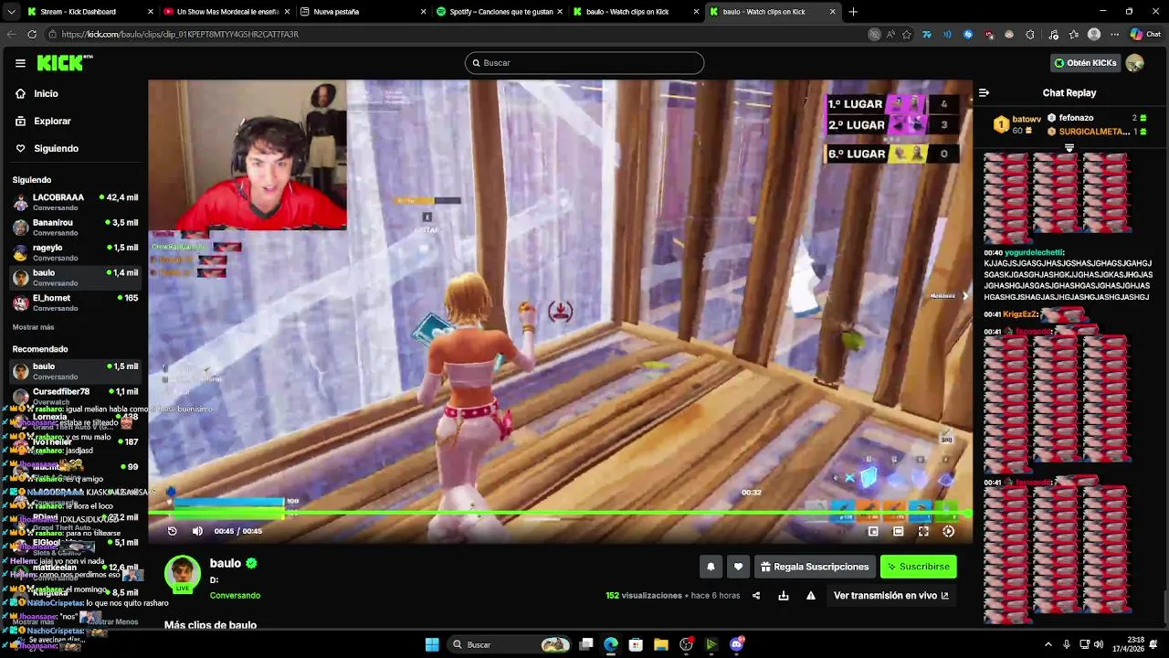
Task: Click the Buscar search field on Kick
Action: coord(584,63)
